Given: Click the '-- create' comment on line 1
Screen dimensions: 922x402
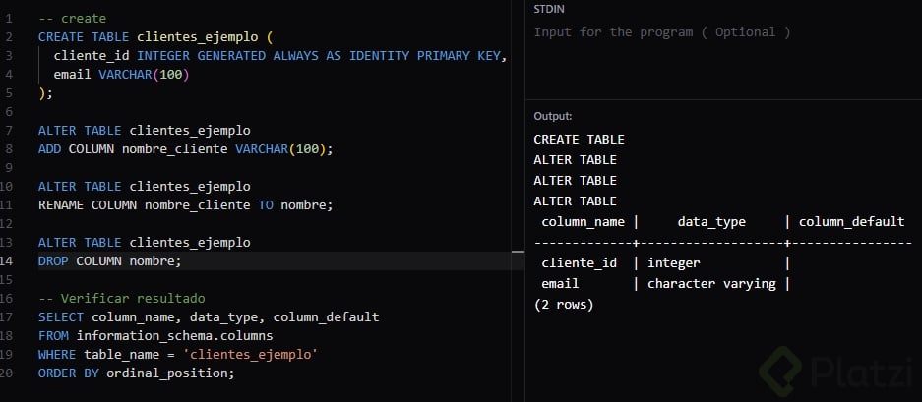Looking at the screenshot, I should tap(73, 19).
